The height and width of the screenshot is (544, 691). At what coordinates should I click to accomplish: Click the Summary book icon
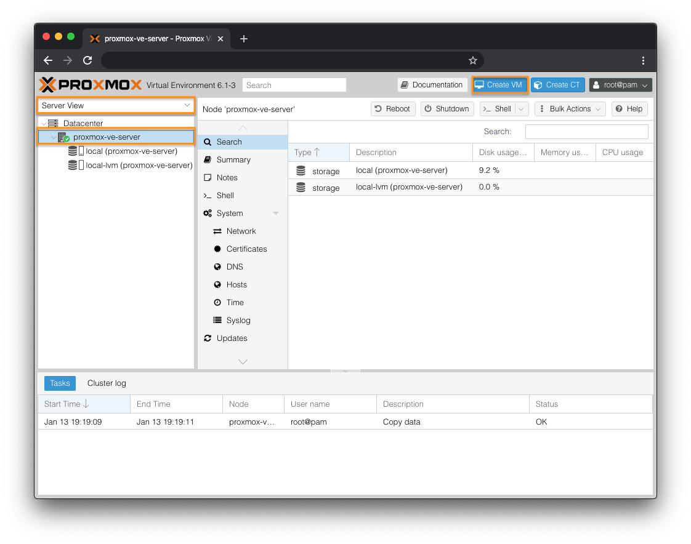point(208,159)
